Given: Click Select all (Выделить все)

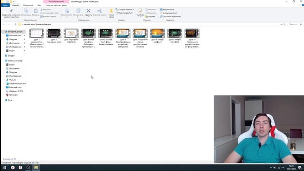Looking at the screenshot, I should pos(167,9).
